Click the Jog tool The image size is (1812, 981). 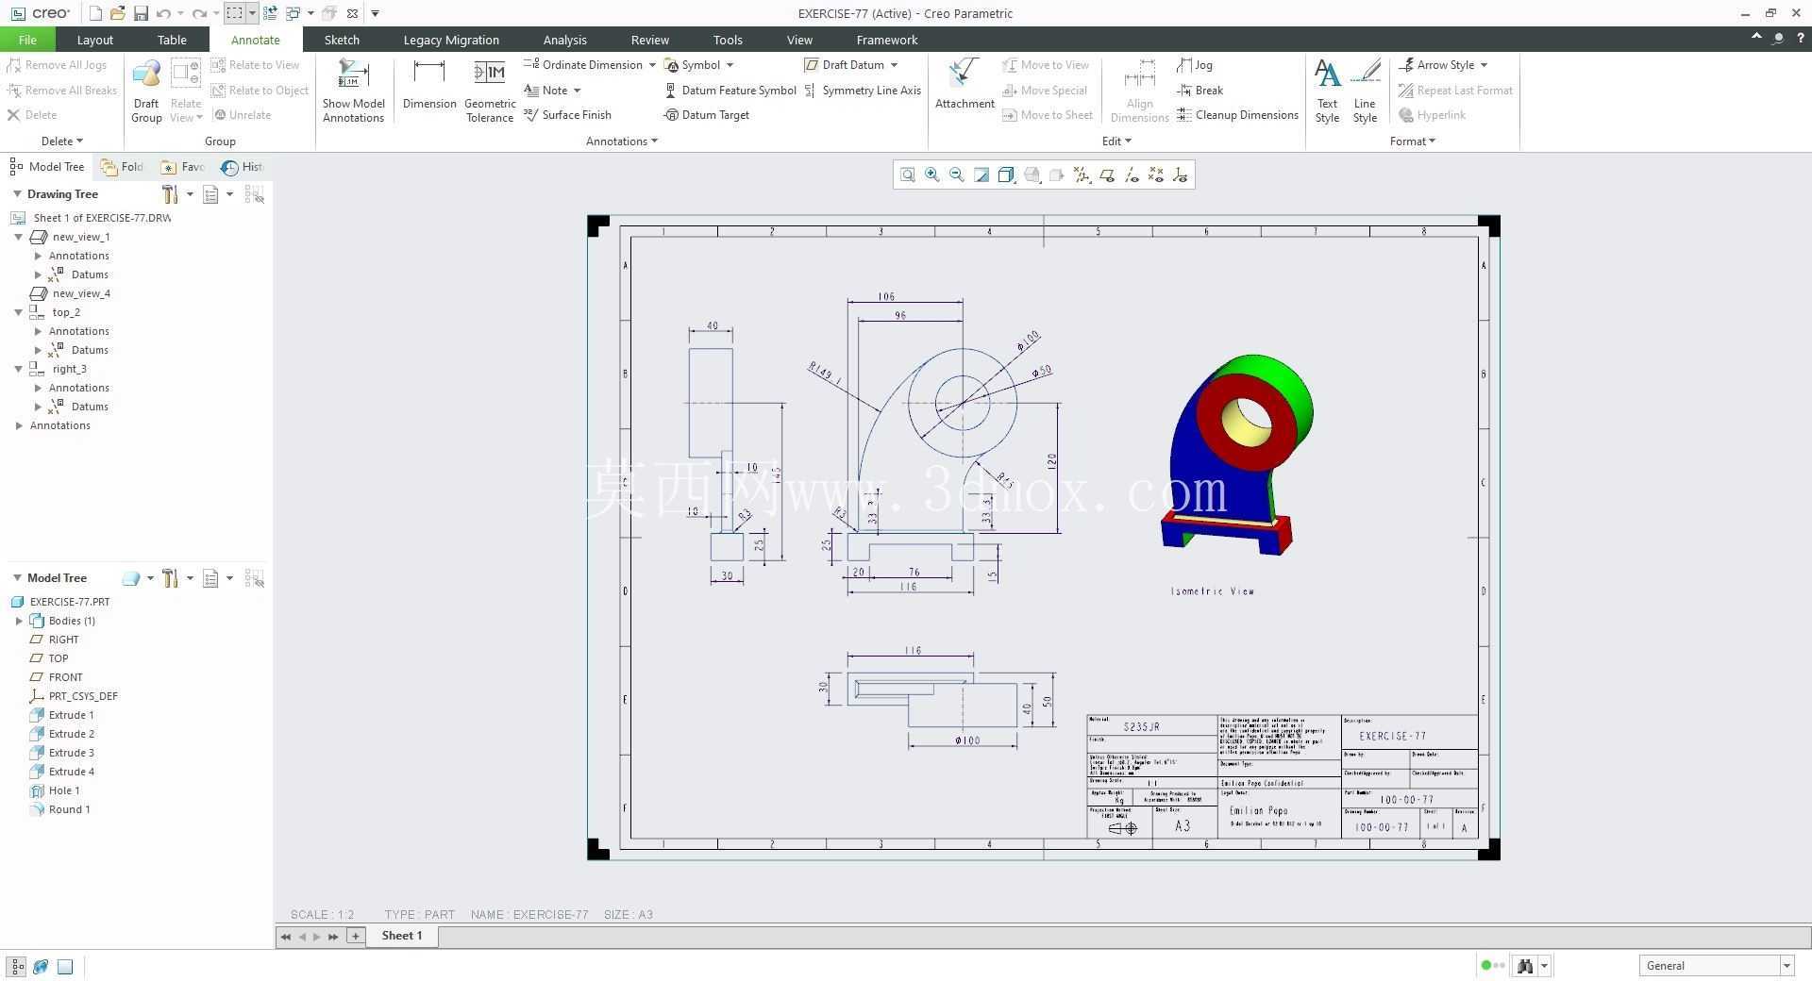tap(1195, 65)
